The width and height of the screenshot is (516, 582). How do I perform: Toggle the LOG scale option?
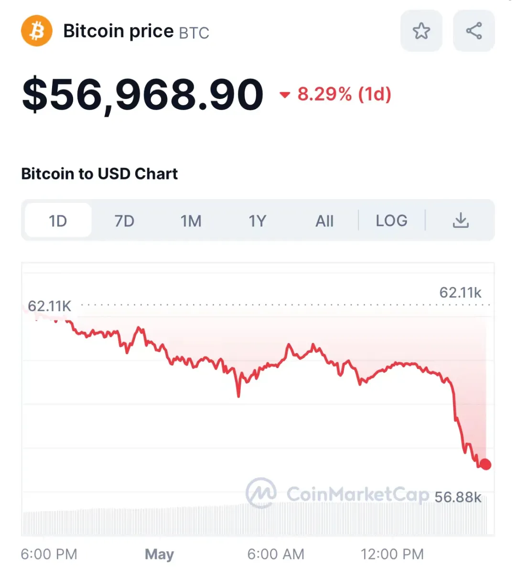tap(391, 221)
